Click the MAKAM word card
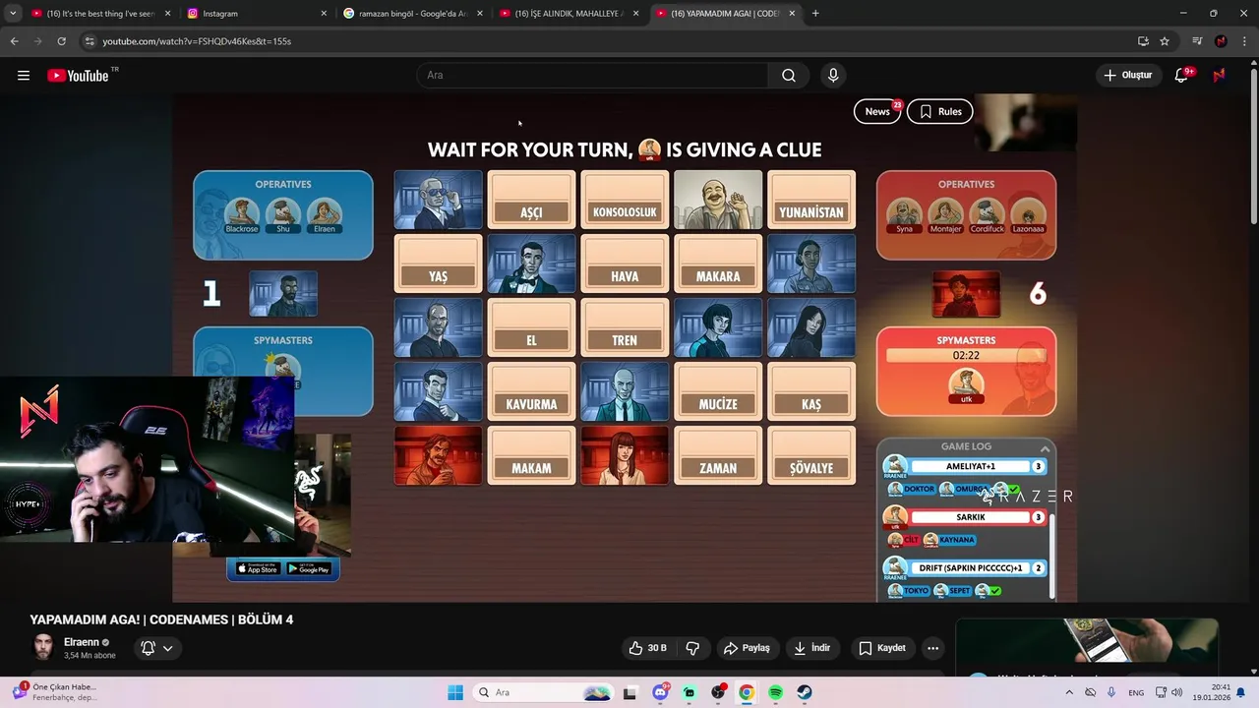The height and width of the screenshot is (708, 1259). point(531,456)
